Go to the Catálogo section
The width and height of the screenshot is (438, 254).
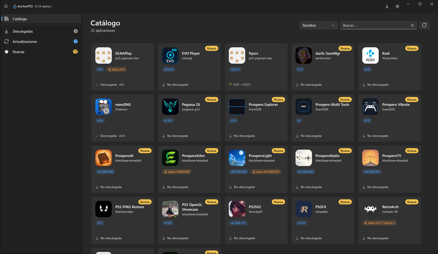(41, 19)
